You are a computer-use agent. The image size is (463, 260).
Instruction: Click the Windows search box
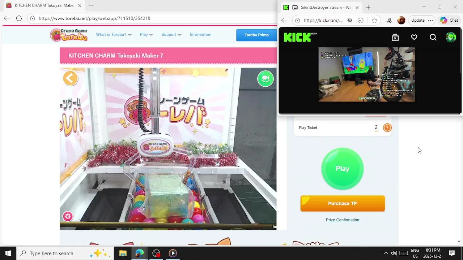coord(64,253)
